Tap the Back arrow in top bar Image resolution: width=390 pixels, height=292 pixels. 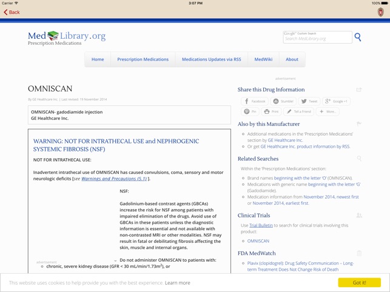pyautogui.click(x=12, y=12)
